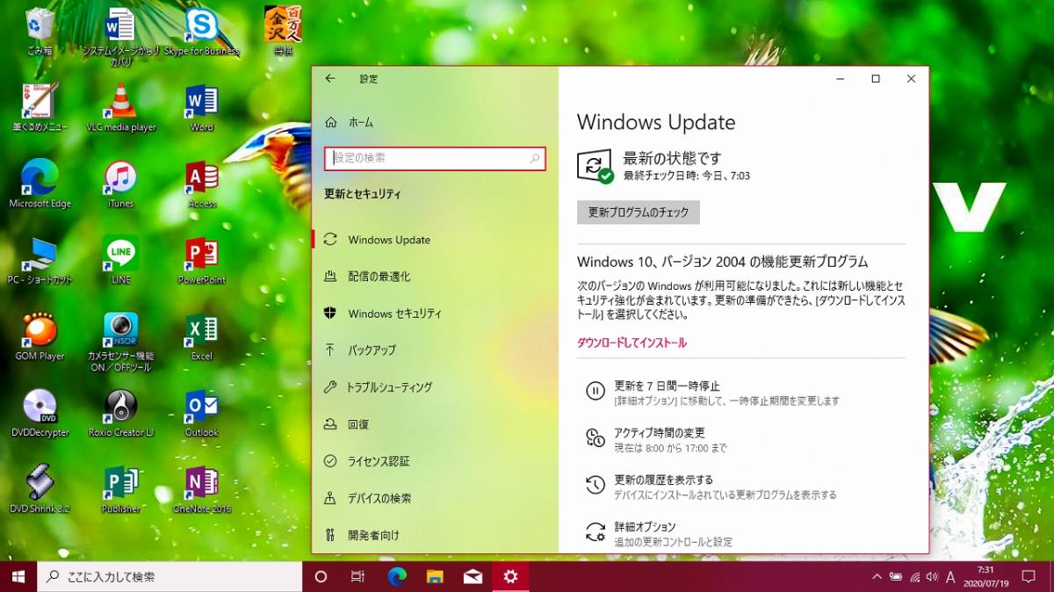The height and width of the screenshot is (592, 1054).
Task: Open アクティブ時間の変更
Action: tap(657, 440)
